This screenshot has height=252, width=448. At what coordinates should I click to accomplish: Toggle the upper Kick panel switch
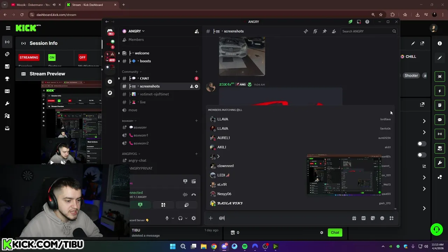coord(421,143)
